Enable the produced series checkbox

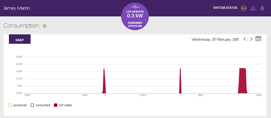tap(10, 105)
